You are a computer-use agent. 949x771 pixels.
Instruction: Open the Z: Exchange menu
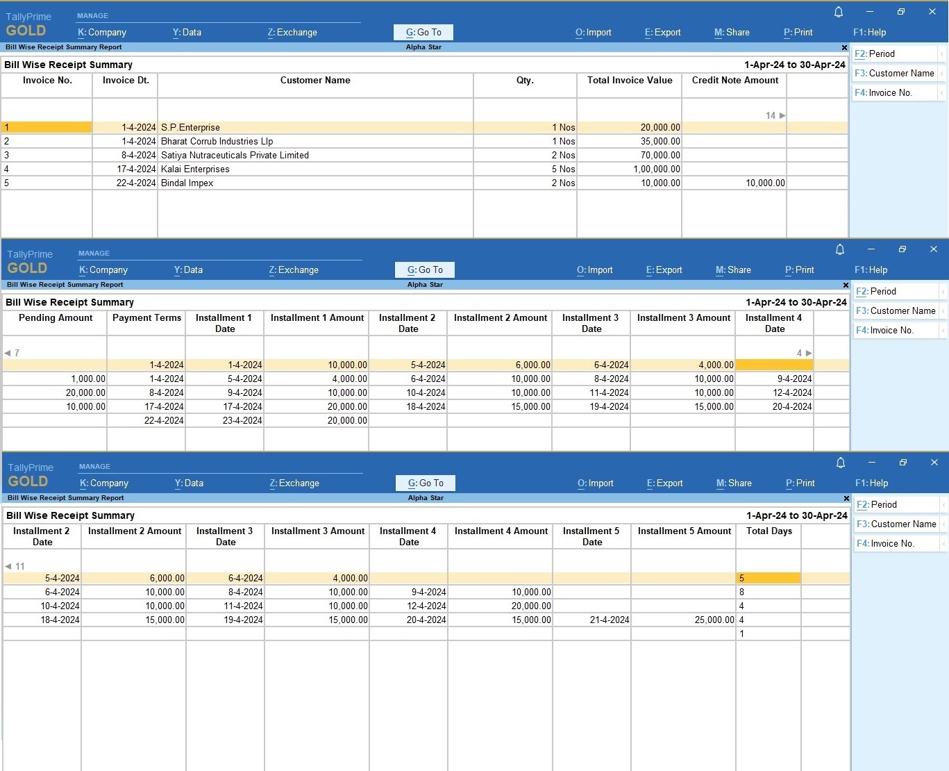click(x=292, y=32)
